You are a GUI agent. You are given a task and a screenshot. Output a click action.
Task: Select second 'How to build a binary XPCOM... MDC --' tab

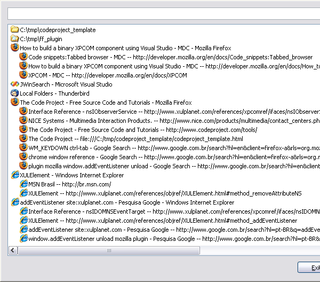[x=174, y=66]
